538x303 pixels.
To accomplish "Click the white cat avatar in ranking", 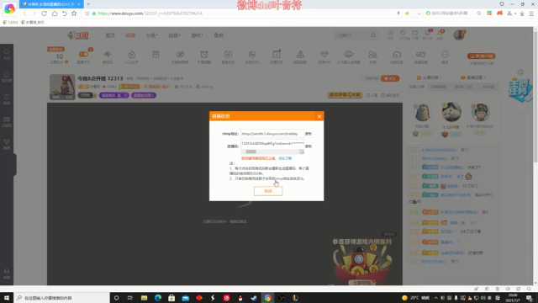I will tap(451, 112).
